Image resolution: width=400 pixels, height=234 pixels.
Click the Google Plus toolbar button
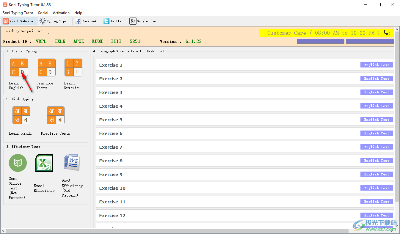pos(143,21)
